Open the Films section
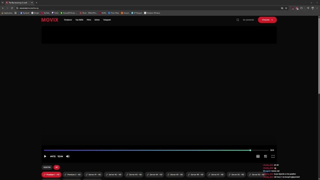 (89, 20)
